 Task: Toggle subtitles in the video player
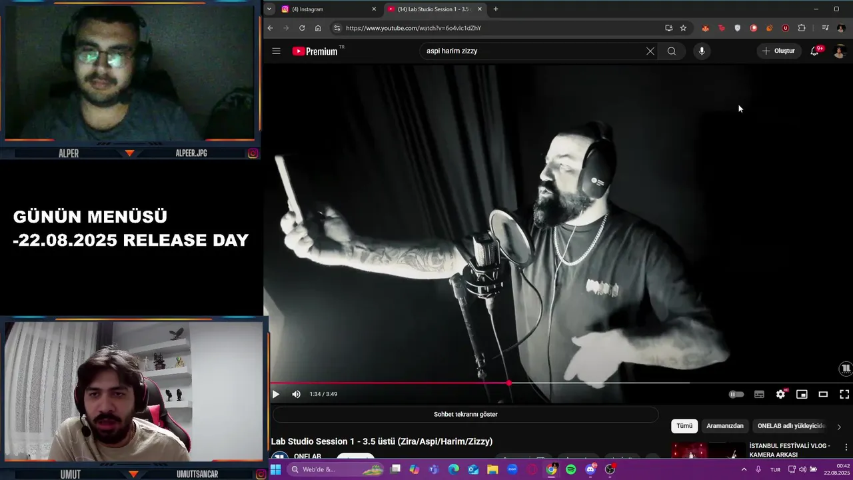coord(759,394)
